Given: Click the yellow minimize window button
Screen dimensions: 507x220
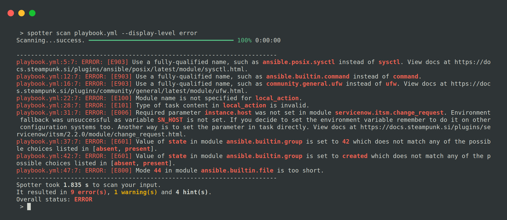Looking at the screenshot, I should click(x=21, y=13).
